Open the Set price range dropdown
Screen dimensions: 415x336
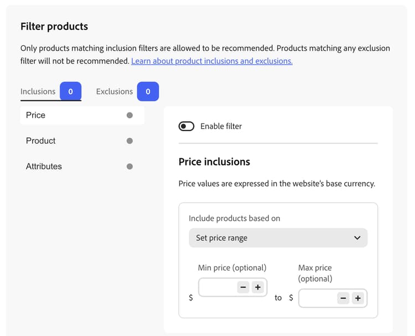tap(278, 238)
